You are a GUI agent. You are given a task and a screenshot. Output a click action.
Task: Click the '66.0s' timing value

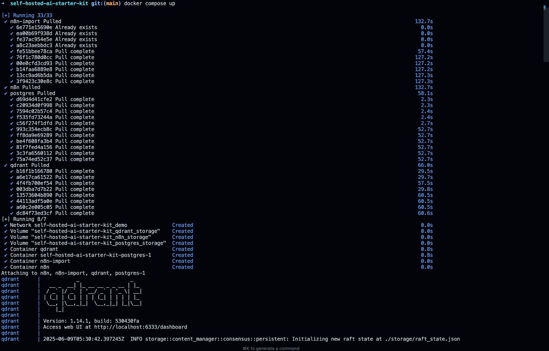pos(425,165)
